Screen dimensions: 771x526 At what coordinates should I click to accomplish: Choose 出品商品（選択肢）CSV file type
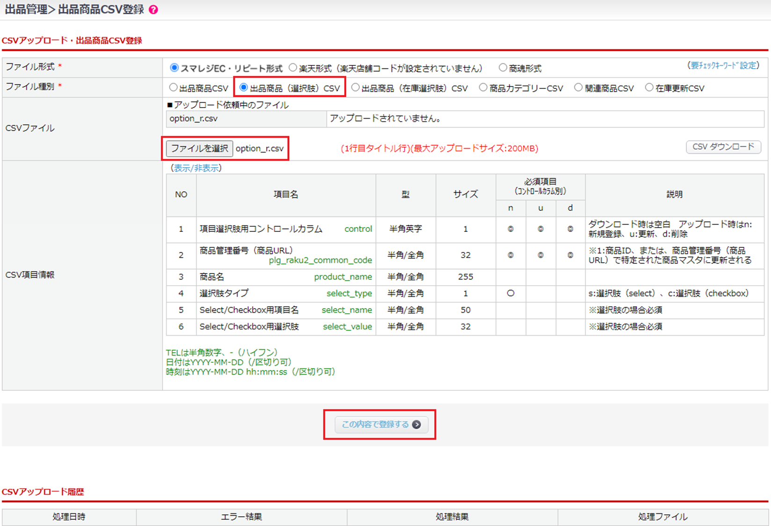[244, 87]
